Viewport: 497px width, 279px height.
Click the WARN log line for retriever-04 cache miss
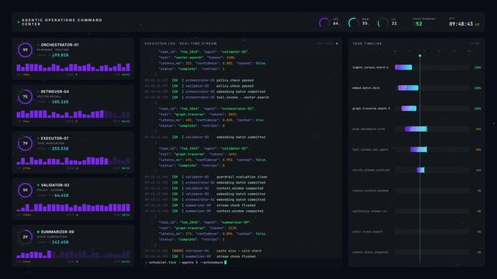203,251
